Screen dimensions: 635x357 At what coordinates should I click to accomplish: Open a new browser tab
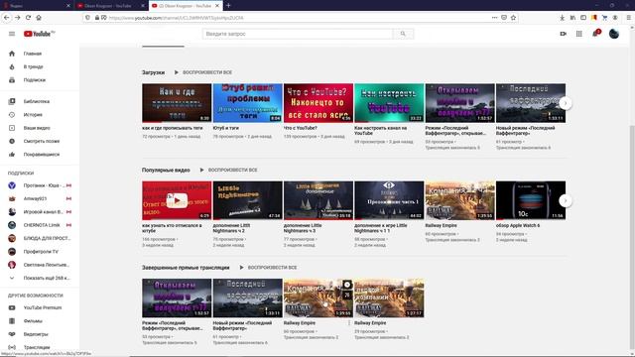point(228,6)
